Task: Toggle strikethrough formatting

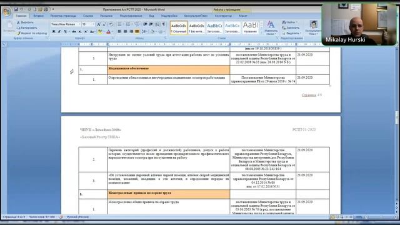Action: coord(74,32)
